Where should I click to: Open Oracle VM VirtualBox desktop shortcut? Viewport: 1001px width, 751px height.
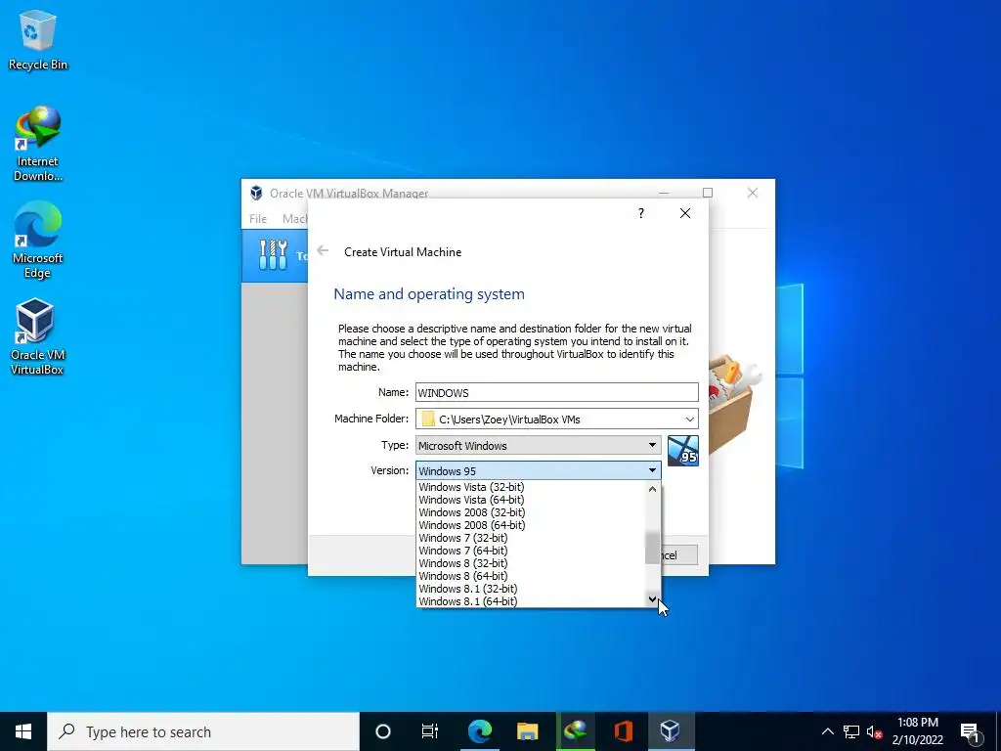click(x=36, y=337)
